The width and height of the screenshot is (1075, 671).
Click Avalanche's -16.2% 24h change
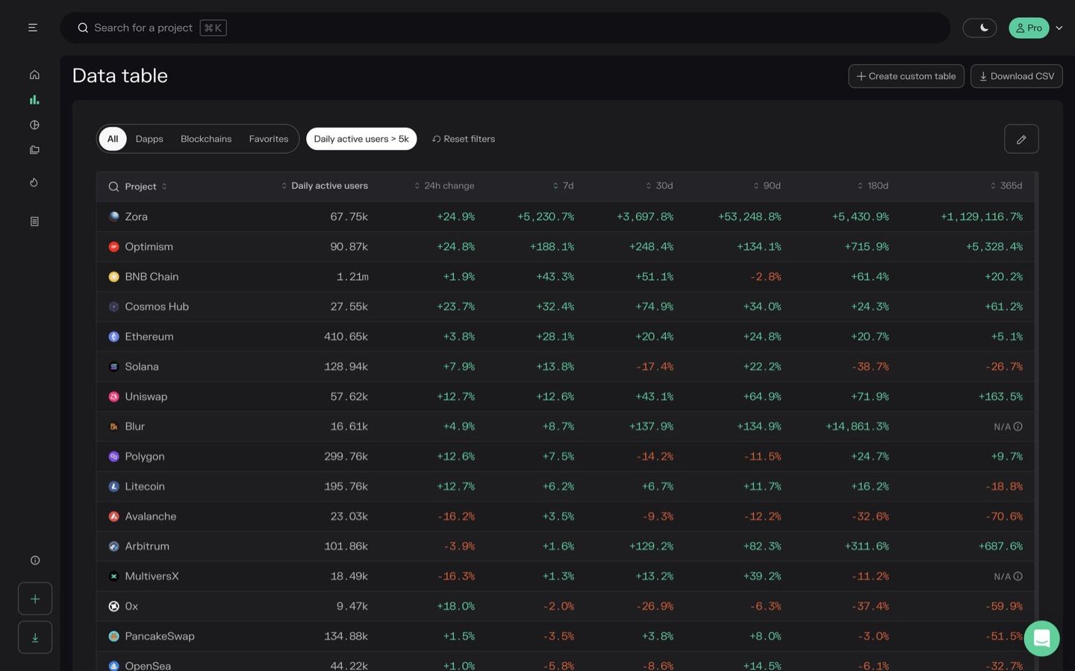pyautogui.click(x=456, y=516)
